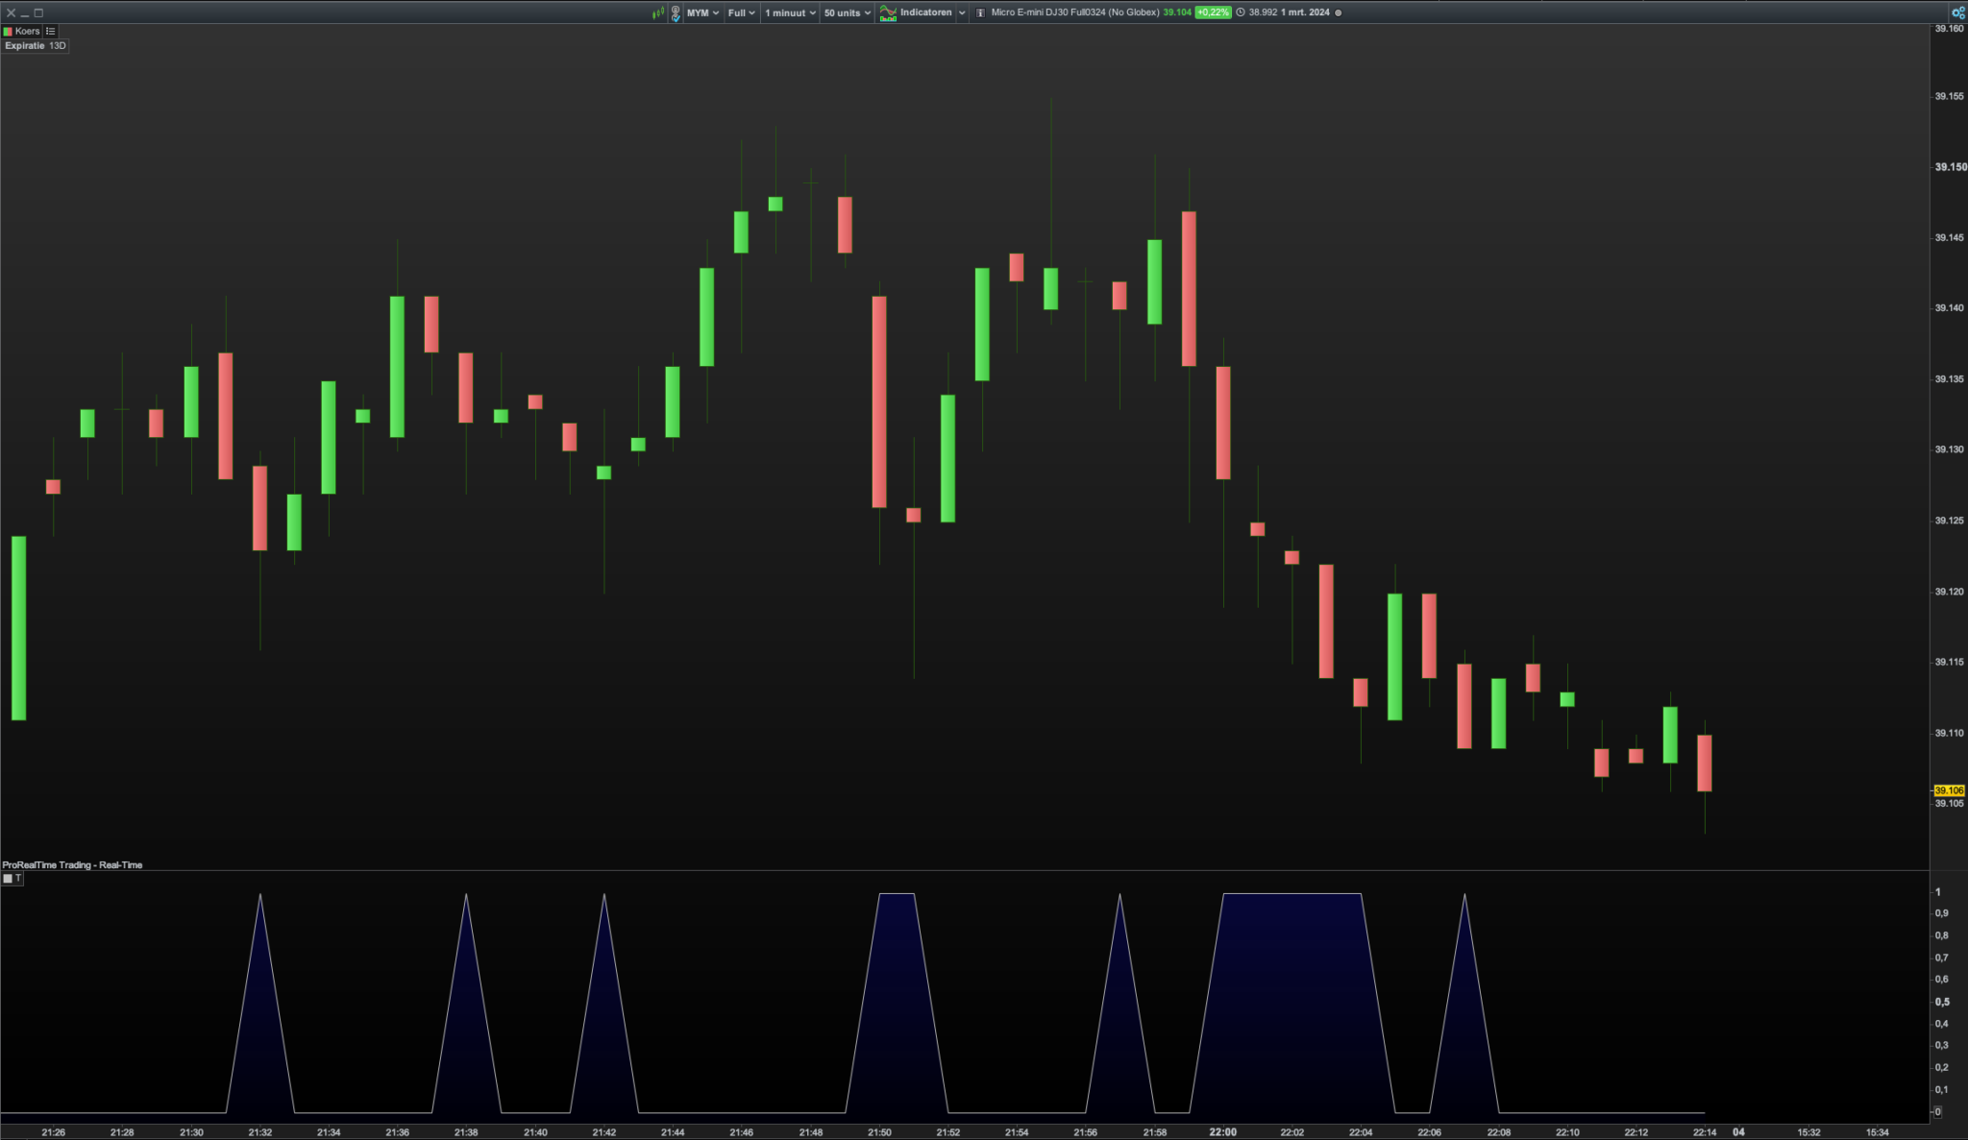Click the clock icon beside 38.992
The width and height of the screenshot is (1968, 1140).
coord(1241,12)
